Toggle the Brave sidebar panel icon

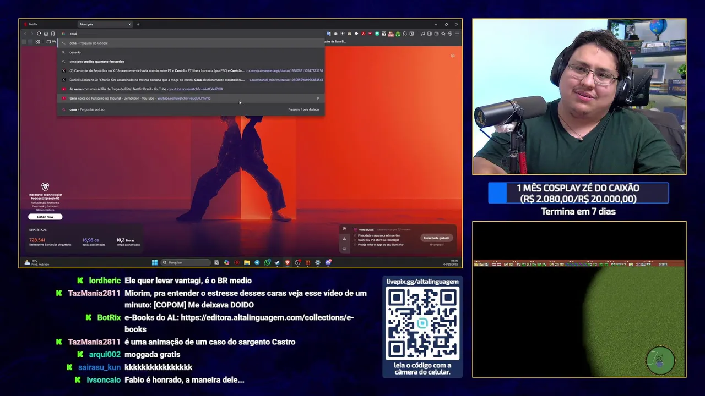point(429,34)
